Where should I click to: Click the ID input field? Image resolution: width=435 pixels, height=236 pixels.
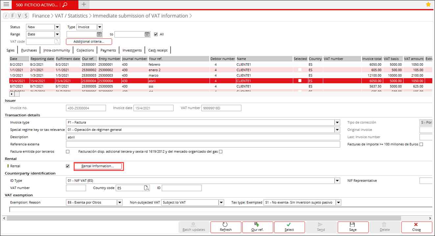(181, 188)
